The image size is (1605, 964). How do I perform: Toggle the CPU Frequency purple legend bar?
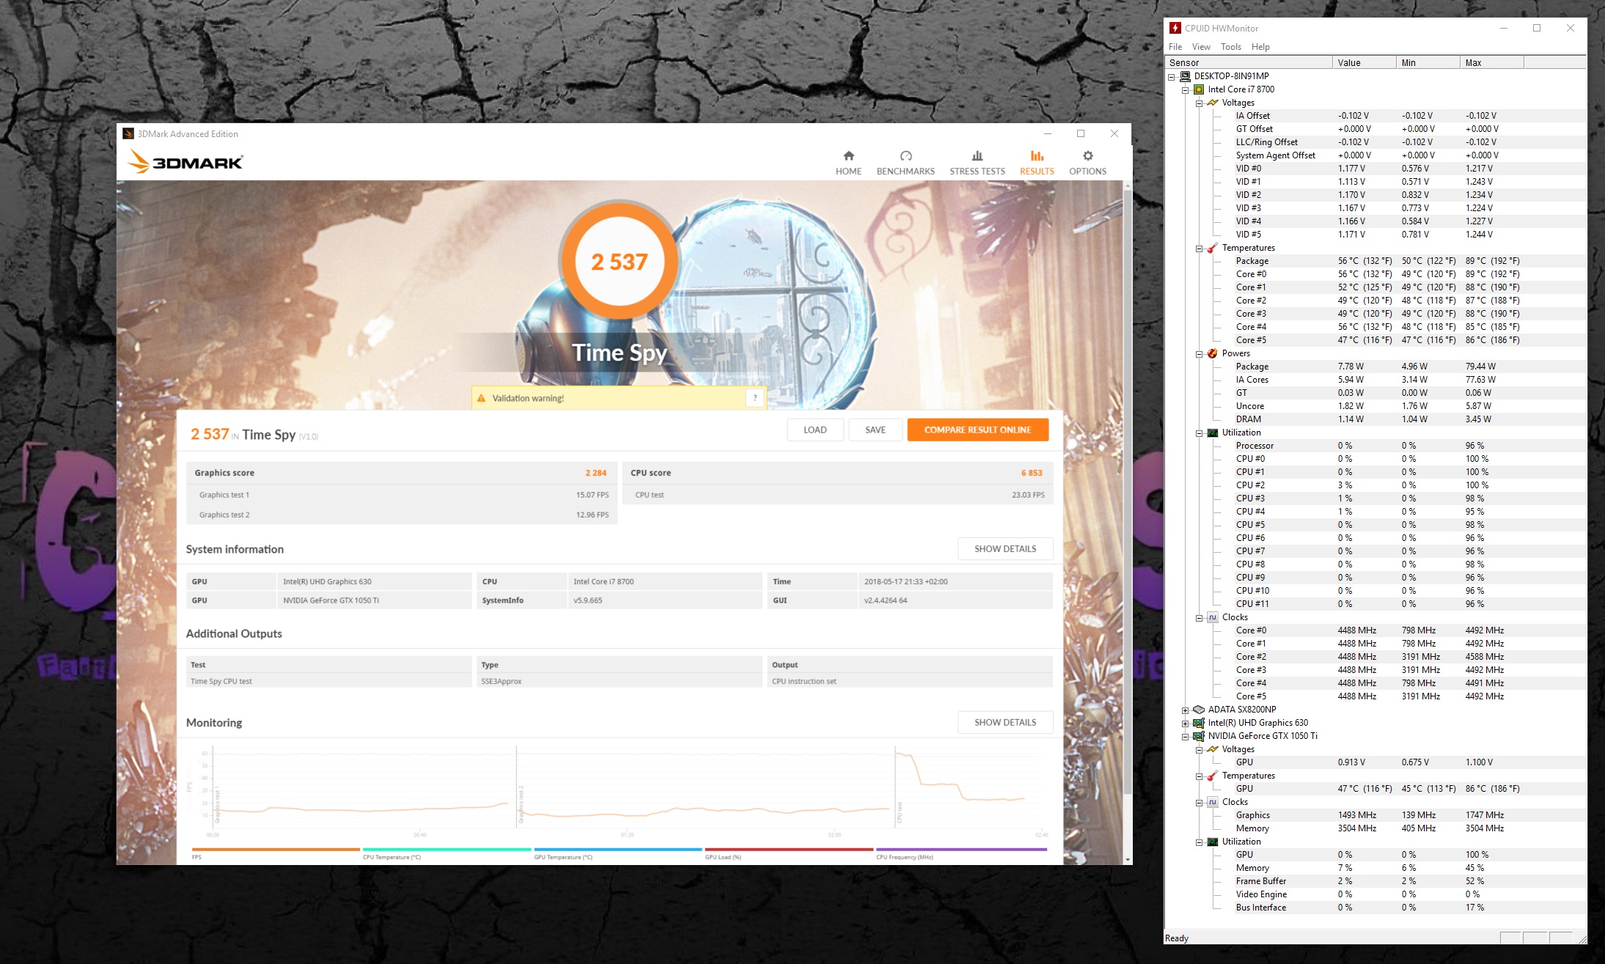tap(961, 850)
